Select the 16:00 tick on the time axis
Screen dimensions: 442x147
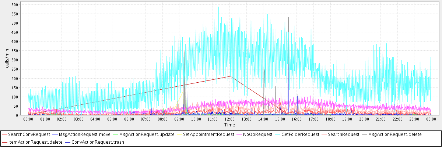(297, 119)
